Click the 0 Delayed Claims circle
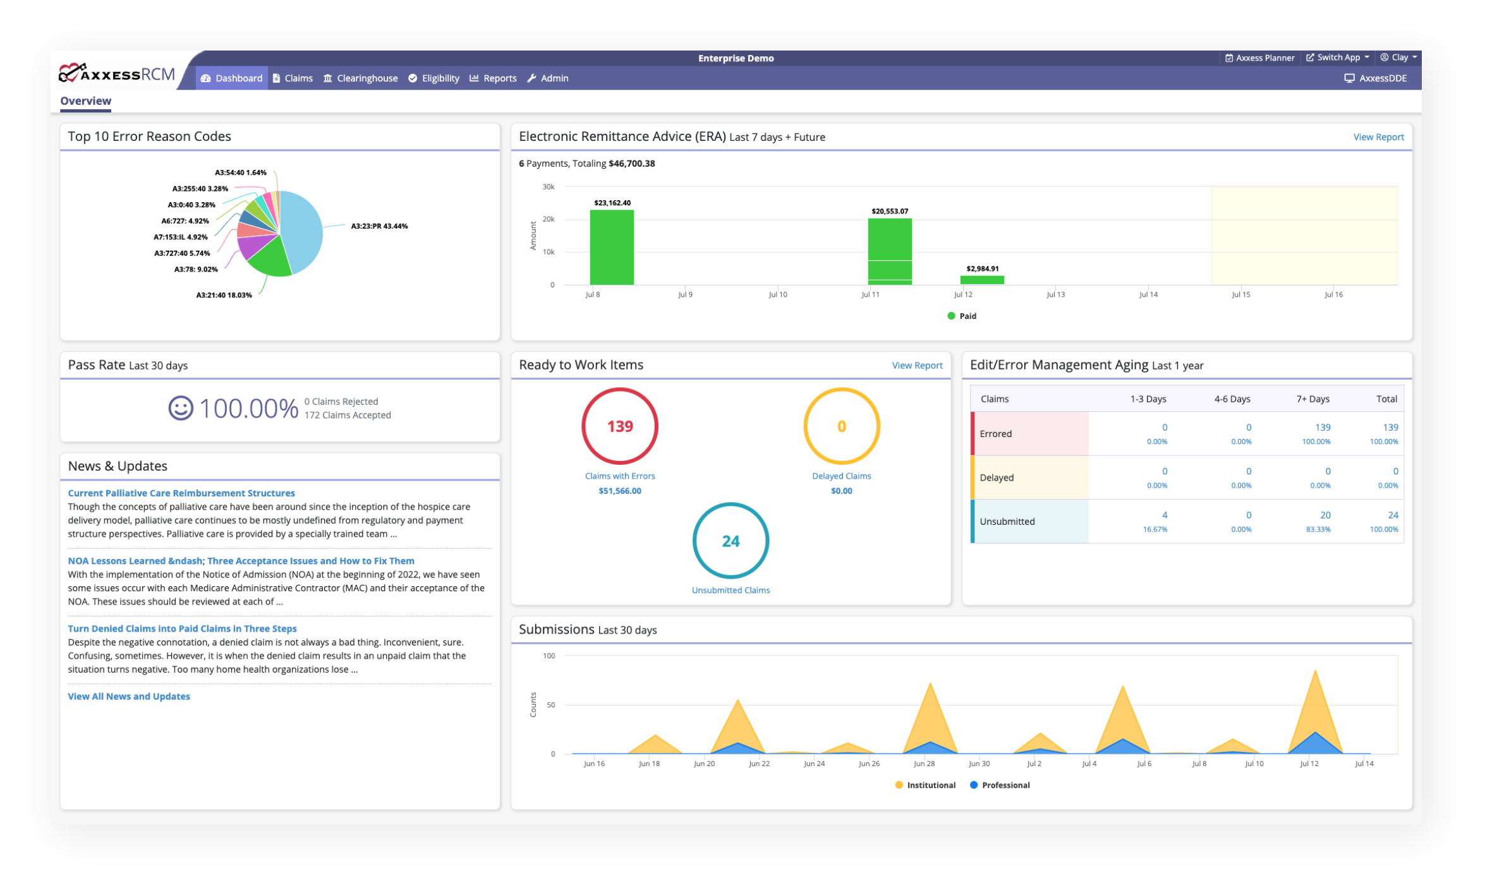 click(842, 426)
